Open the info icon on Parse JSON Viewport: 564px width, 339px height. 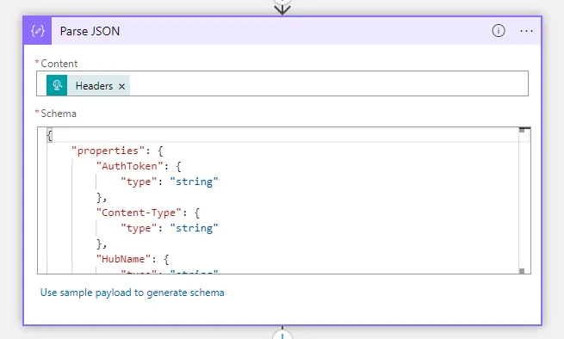coord(499,31)
